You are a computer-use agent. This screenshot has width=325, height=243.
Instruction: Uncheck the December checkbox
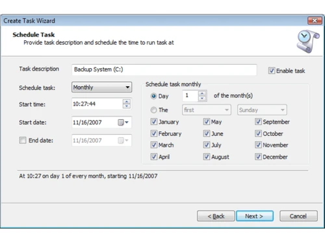(258, 156)
